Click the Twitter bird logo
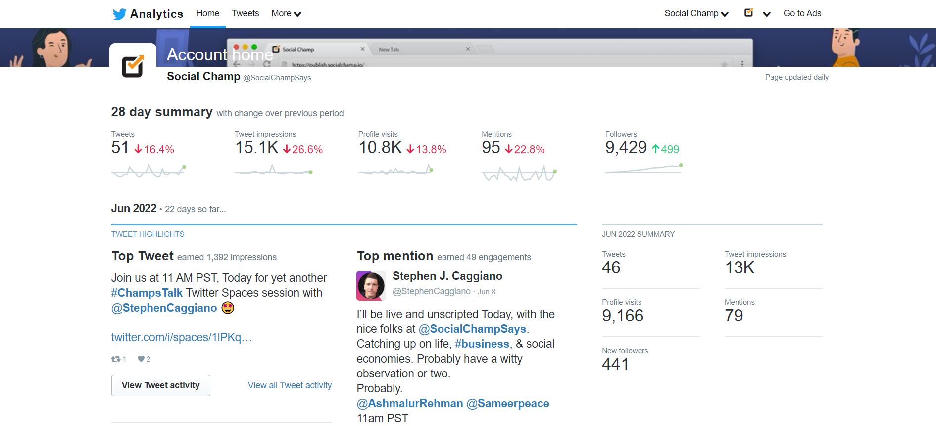This screenshot has width=936, height=426. tap(119, 14)
